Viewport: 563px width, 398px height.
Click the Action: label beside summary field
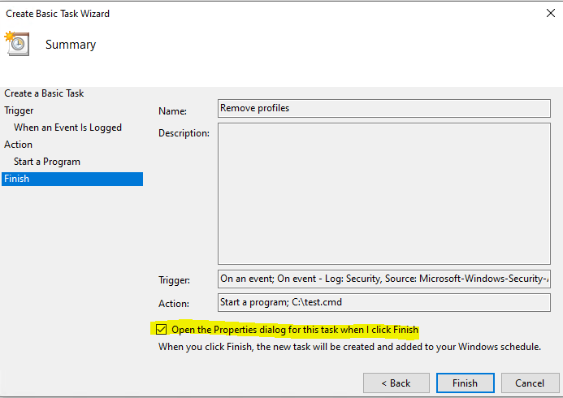point(174,304)
